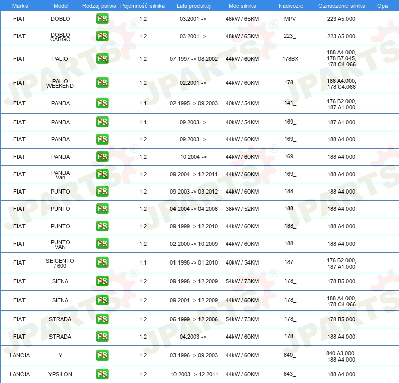The width and height of the screenshot is (399, 383).
Task: Click the fuel type icon for Fiat Doblo Cargo
Action: point(102,36)
